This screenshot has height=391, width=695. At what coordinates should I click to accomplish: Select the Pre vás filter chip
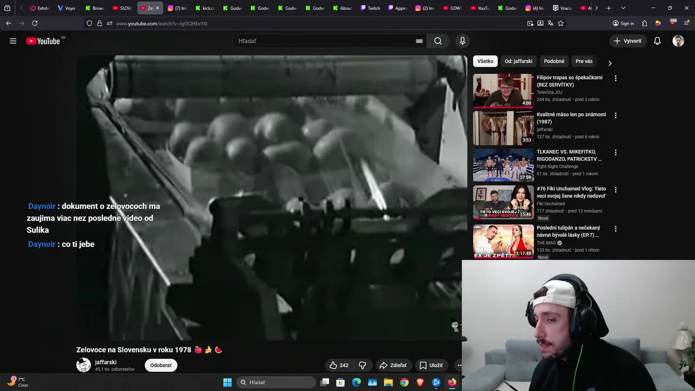tap(584, 61)
